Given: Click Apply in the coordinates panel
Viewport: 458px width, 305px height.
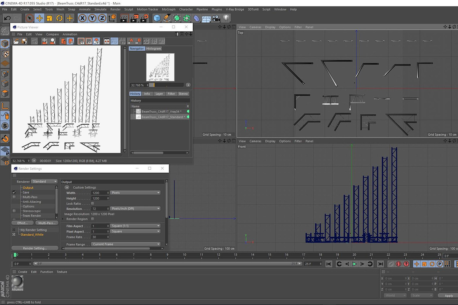Looking at the screenshot, I should 449,295.
